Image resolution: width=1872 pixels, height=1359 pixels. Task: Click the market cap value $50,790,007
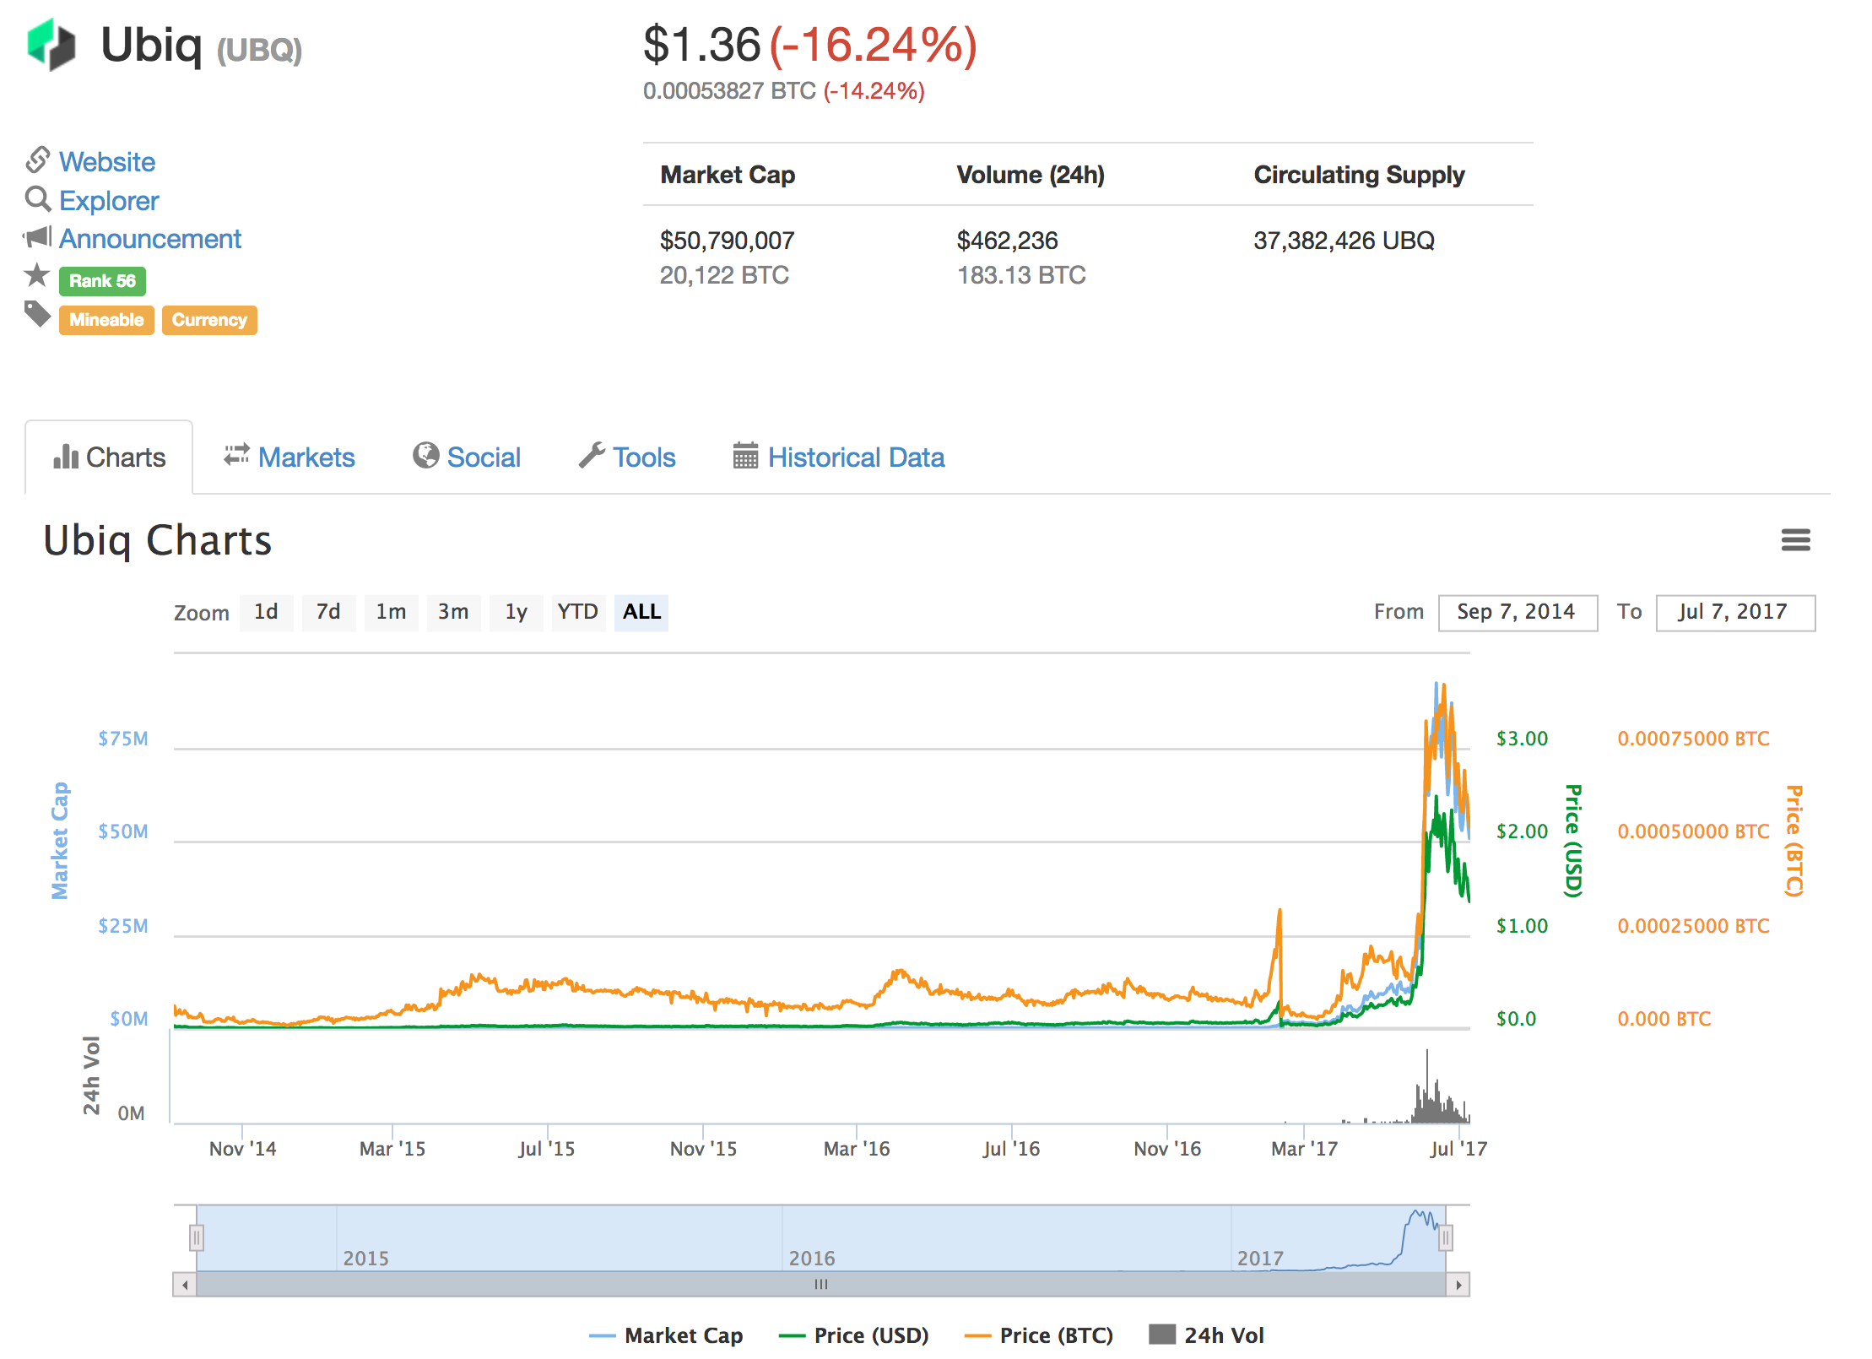pos(727,241)
